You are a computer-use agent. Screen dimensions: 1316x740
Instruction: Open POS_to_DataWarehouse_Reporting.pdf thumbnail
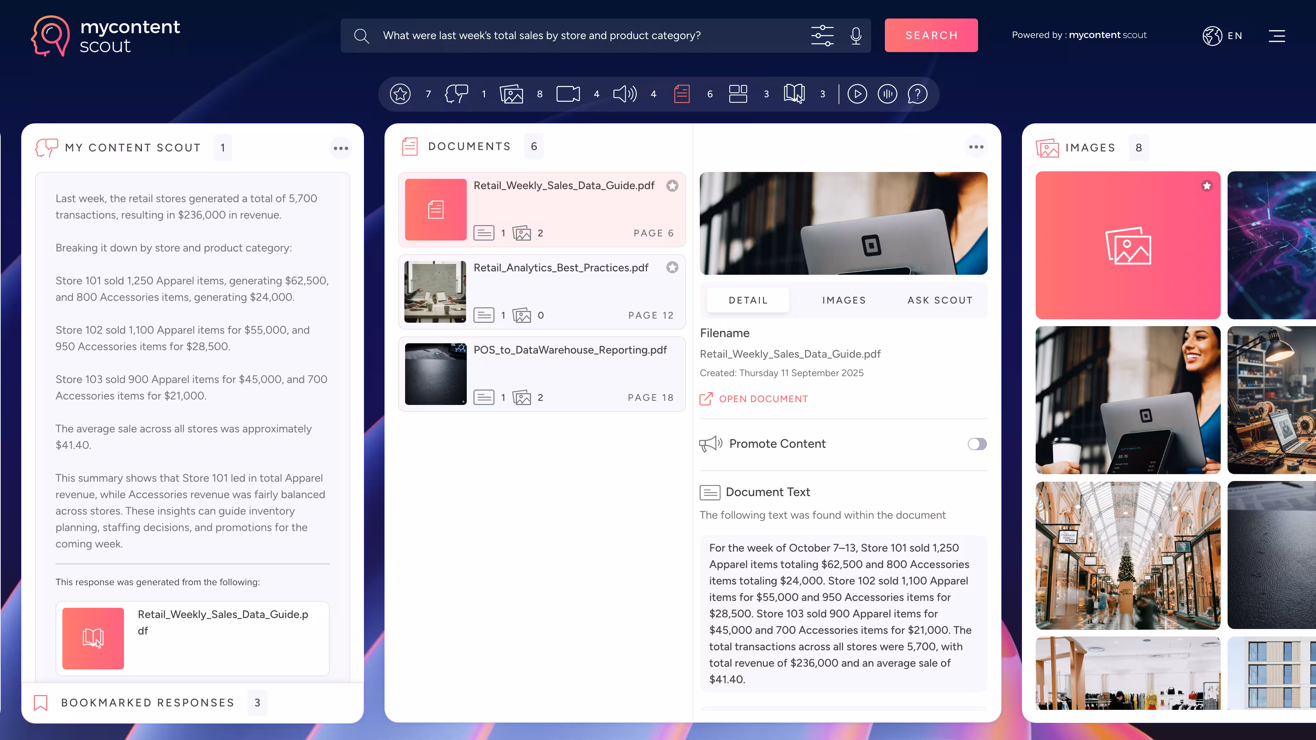coord(435,374)
